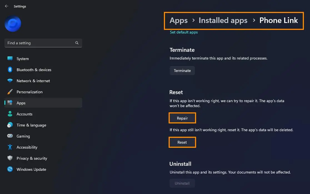Click the System monitor icon
Viewport: 310px width, 194px height.
point(10,58)
